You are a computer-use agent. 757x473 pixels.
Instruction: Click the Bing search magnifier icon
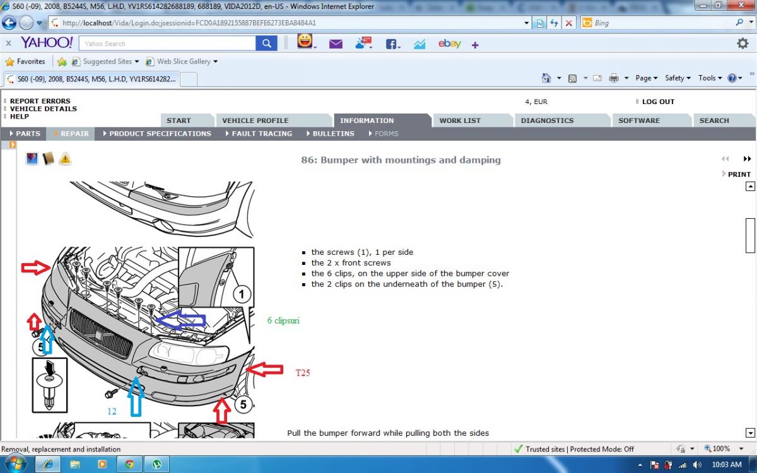[x=740, y=23]
